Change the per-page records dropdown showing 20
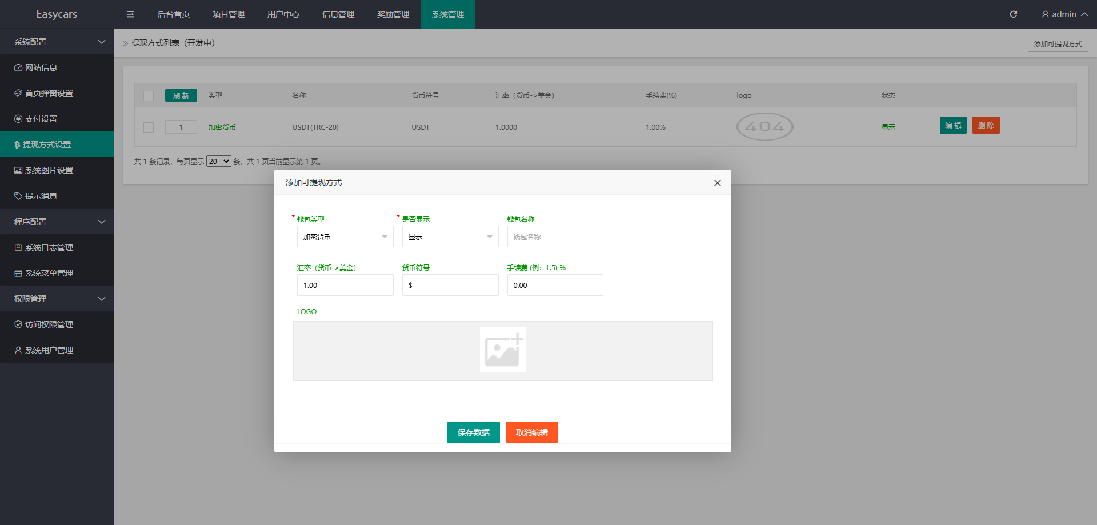 [x=218, y=162]
